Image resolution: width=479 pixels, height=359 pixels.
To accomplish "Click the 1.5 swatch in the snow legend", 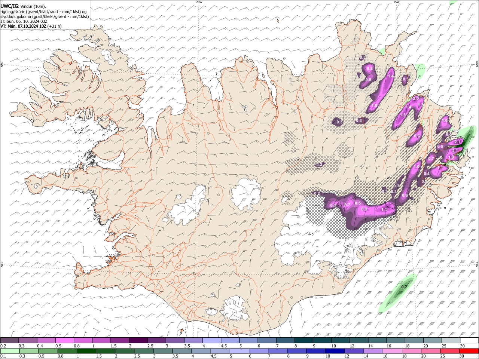I will click(x=120, y=341).
